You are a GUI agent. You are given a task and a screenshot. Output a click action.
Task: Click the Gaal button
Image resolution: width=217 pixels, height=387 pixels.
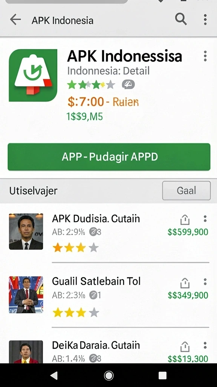[x=186, y=190]
